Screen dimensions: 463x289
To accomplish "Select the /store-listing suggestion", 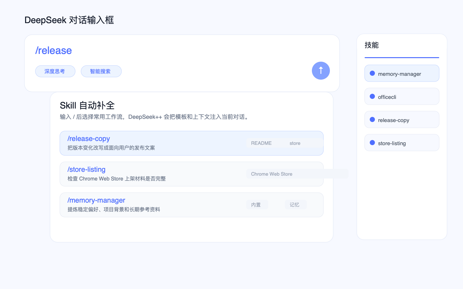I will (x=192, y=174).
